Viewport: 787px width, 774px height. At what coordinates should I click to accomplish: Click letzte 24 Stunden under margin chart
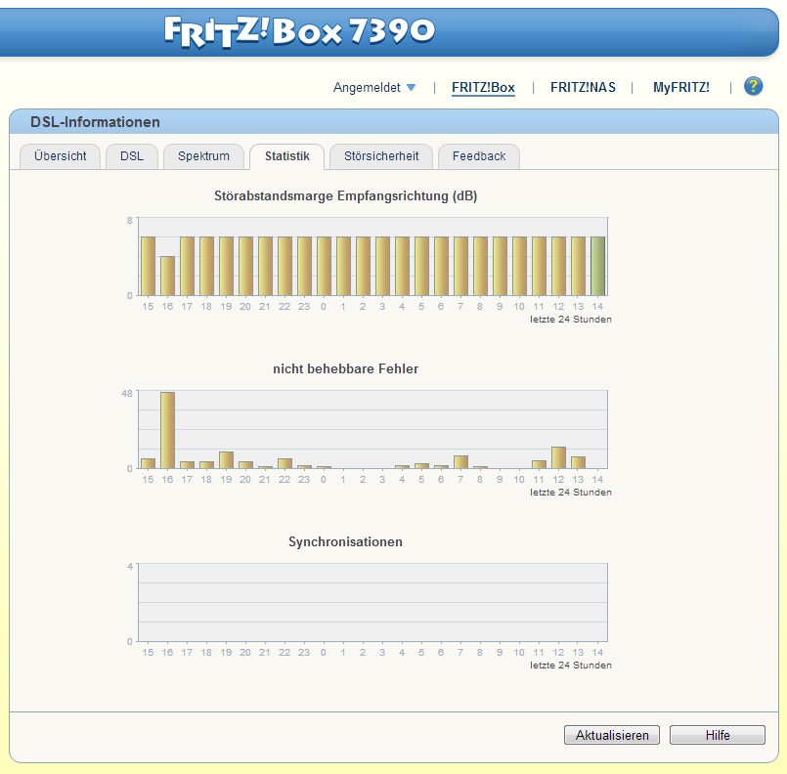[571, 319]
